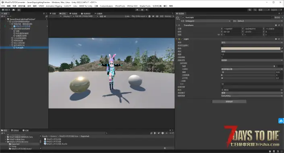Select SevenDaysLightingPreview scene in hierarchy
The width and height of the screenshot is (284, 153).
[x=23, y=19]
